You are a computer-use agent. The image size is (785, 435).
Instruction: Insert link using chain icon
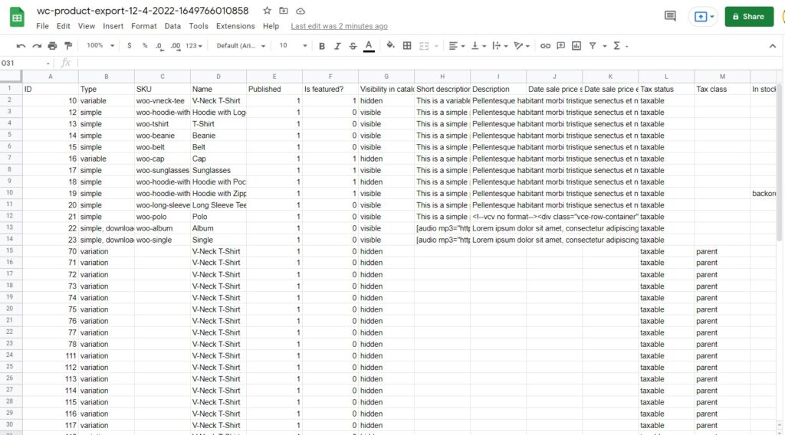545,46
